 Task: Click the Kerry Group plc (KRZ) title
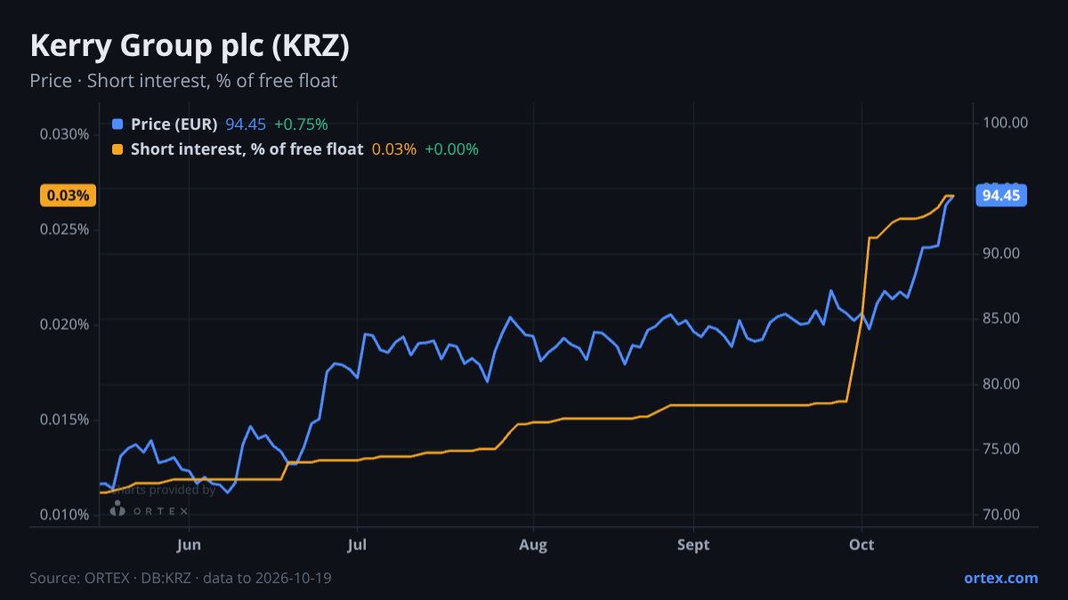pos(190,46)
